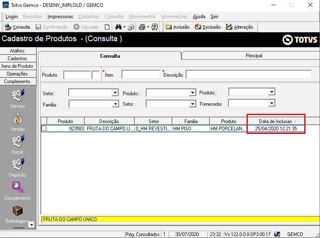Screen dimensions: 320x238
Task: Click the small Produto digit field
Action: [96, 75]
